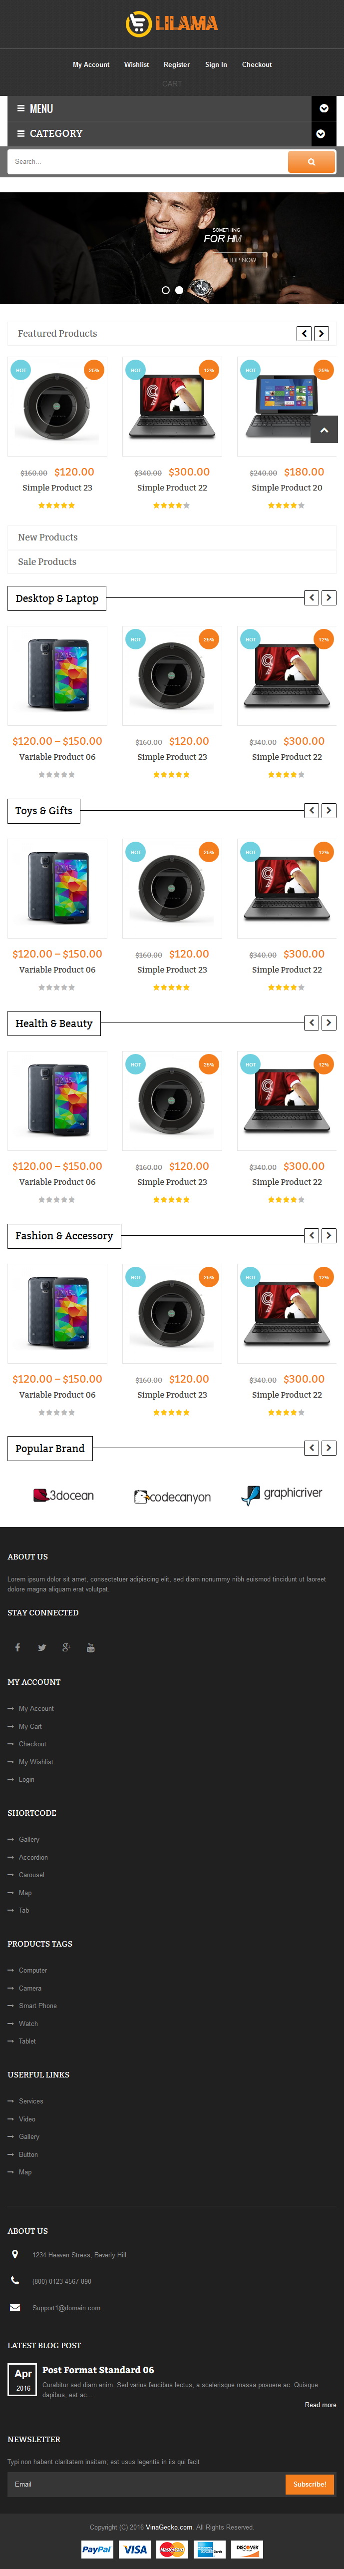Open the YouTube icon in footer
This screenshot has height=2569, width=344.
click(x=91, y=1647)
